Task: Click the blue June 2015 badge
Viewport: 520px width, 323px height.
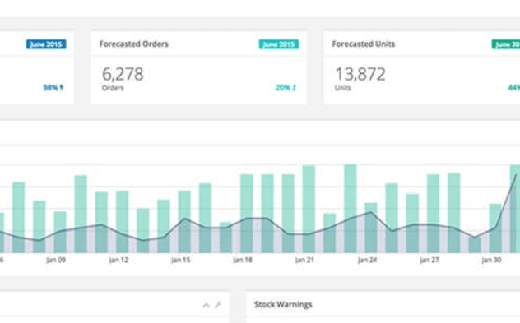Action: 46,44
